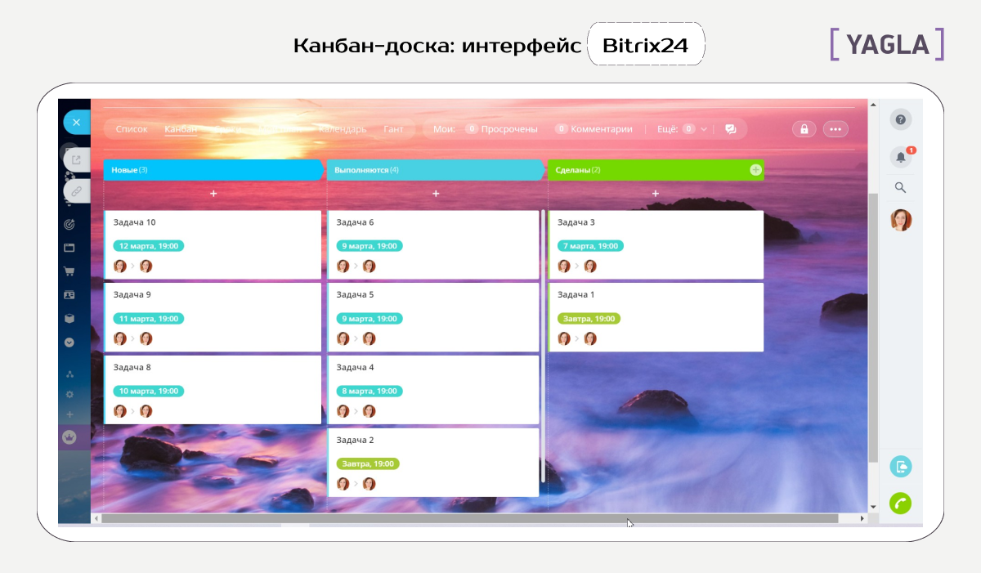Click the Выполняются column header
Screen dimensions: 981x573
pyautogui.click(x=436, y=170)
